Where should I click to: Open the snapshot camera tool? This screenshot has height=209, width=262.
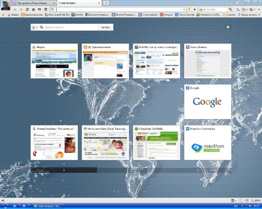pyautogui.click(x=244, y=10)
